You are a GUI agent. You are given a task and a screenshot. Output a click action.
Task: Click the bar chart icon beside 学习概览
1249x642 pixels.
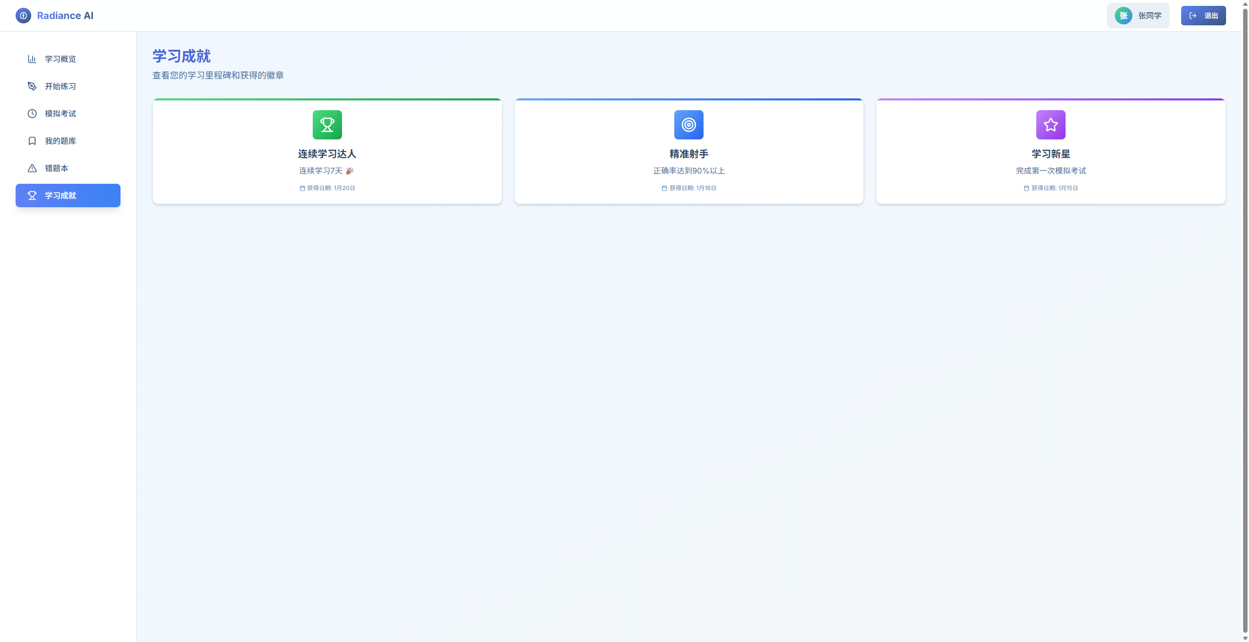[x=32, y=59]
